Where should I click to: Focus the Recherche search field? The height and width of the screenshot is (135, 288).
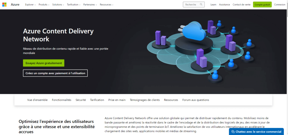click(193, 4)
